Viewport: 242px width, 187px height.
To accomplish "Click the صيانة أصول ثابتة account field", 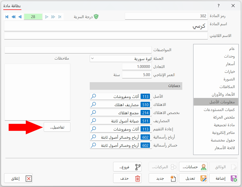I will [x=121, y=121].
